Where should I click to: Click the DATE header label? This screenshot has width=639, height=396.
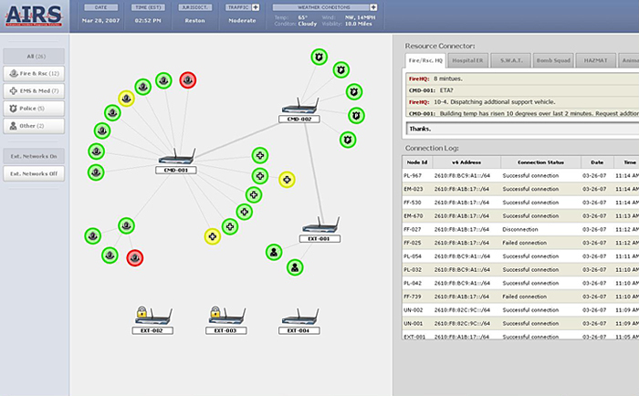point(100,7)
